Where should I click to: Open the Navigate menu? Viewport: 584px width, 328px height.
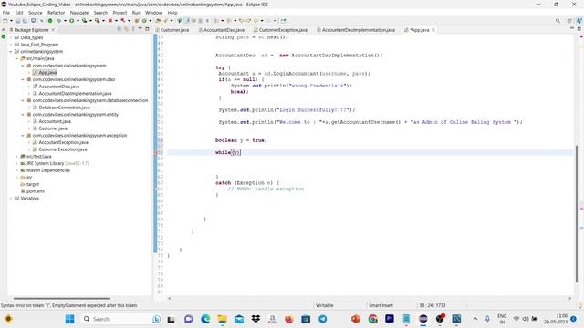79,13
